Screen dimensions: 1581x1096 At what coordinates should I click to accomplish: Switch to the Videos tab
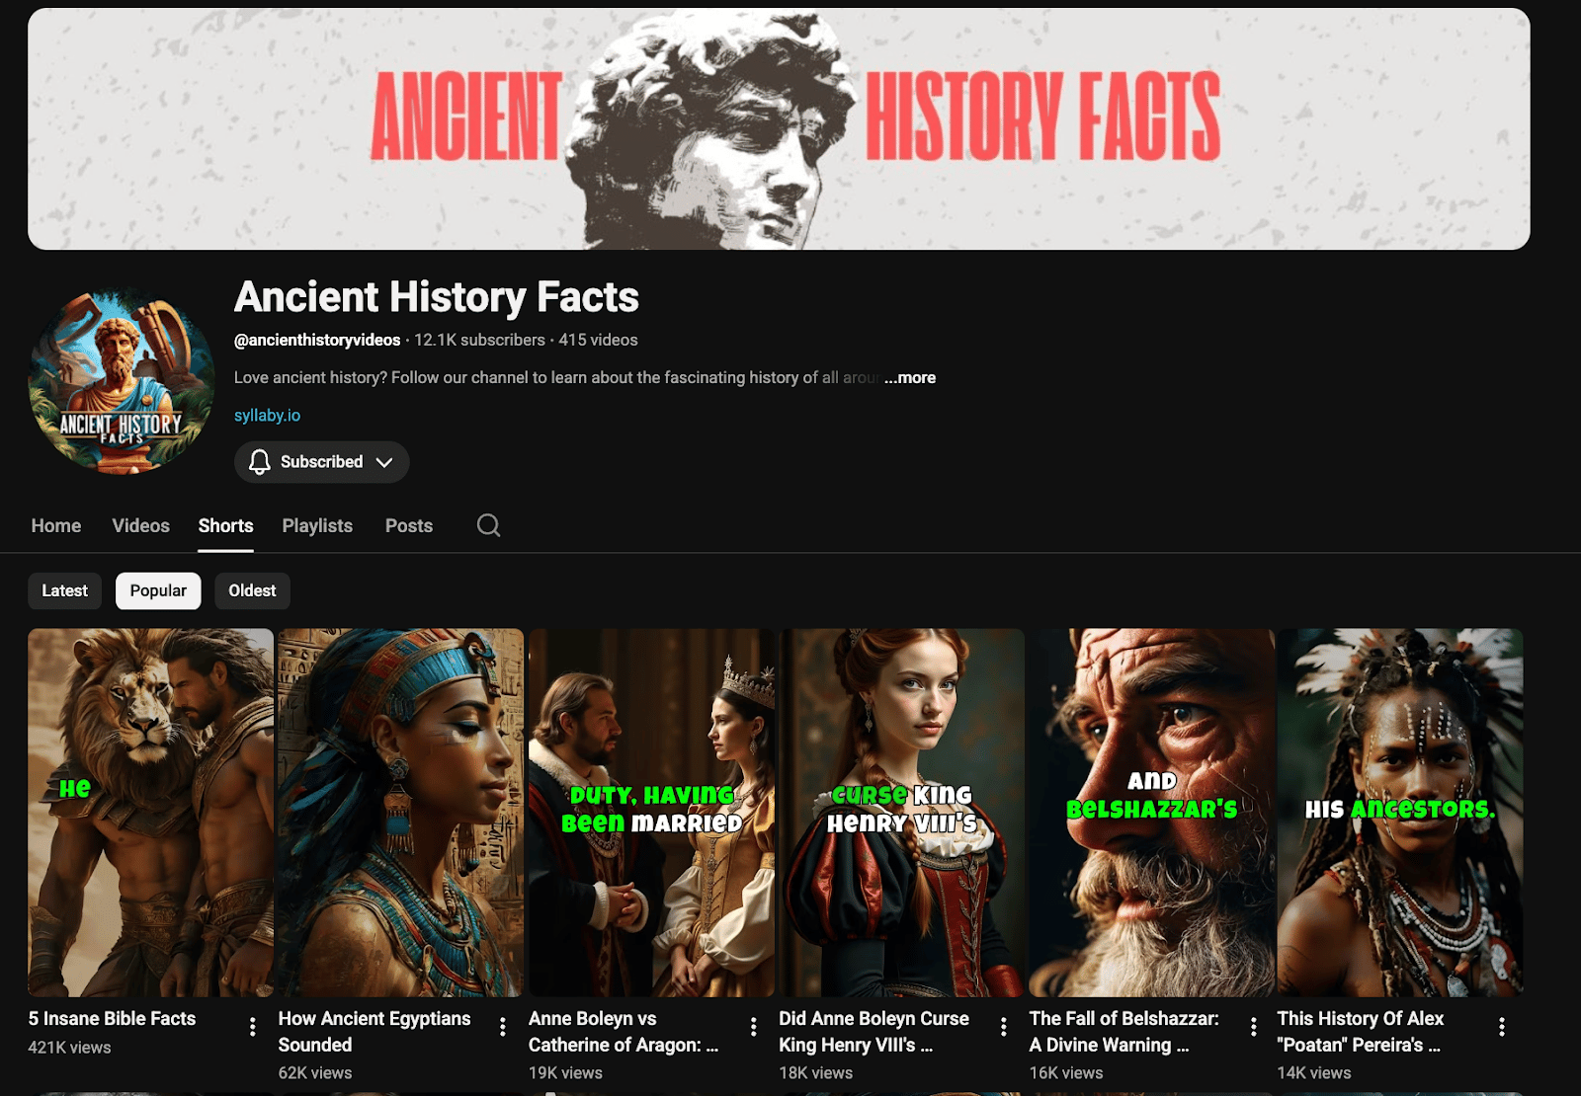[x=140, y=525]
